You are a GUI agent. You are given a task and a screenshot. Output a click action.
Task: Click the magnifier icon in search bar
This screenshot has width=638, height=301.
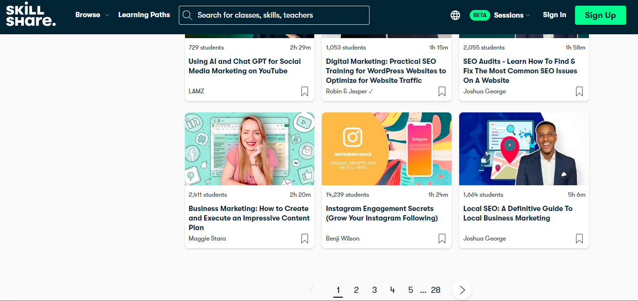(187, 15)
